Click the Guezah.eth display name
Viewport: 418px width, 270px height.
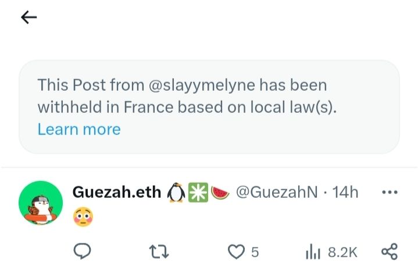point(116,192)
